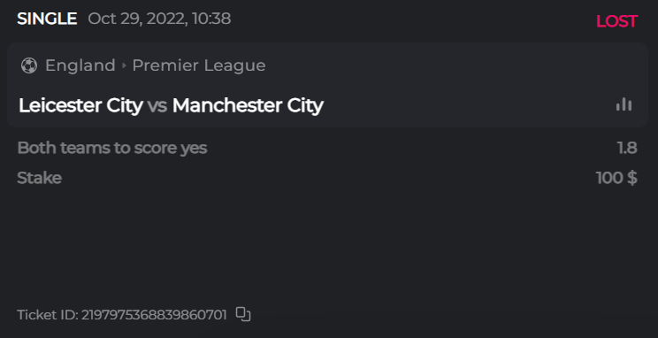
Task: Click the 100 $ stake amount
Action: click(617, 178)
